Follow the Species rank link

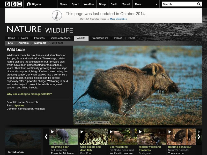tap(19, 105)
